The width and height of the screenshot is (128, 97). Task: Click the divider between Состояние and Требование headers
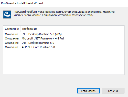tap(20, 29)
